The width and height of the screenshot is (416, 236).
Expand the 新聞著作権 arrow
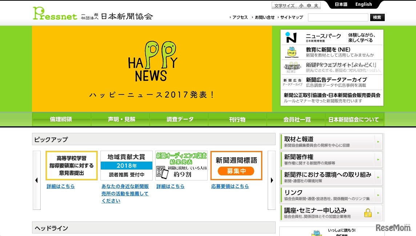click(x=378, y=159)
